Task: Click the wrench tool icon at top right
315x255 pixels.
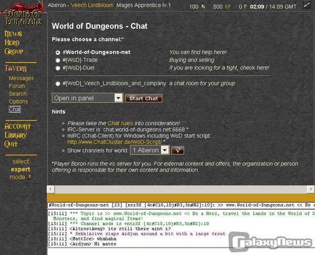Action: pyautogui.click(x=307, y=5)
